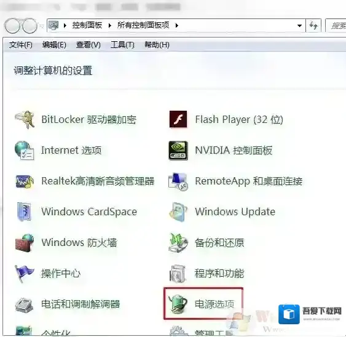The height and width of the screenshot is (337, 346).
Task: Expand the arrow after 所有控制面板项 breadcrumb
Action: point(177,26)
